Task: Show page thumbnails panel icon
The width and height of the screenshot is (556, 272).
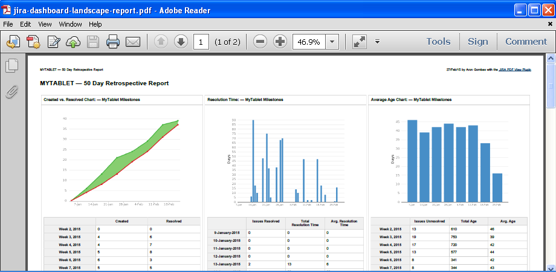Action: (11, 66)
